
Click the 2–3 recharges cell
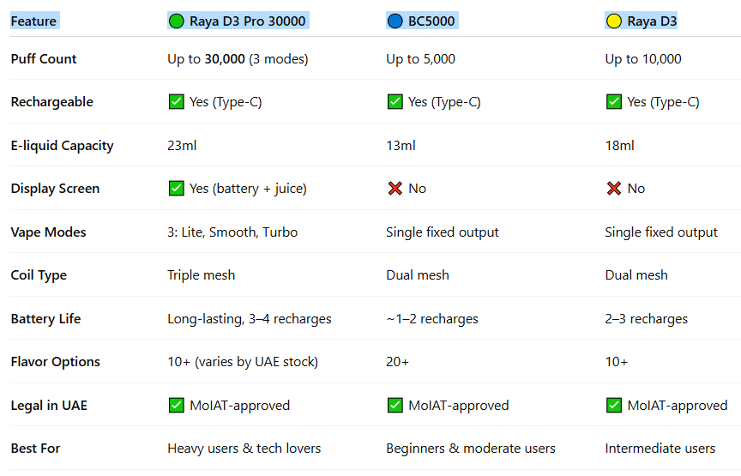click(x=646, y=318)
